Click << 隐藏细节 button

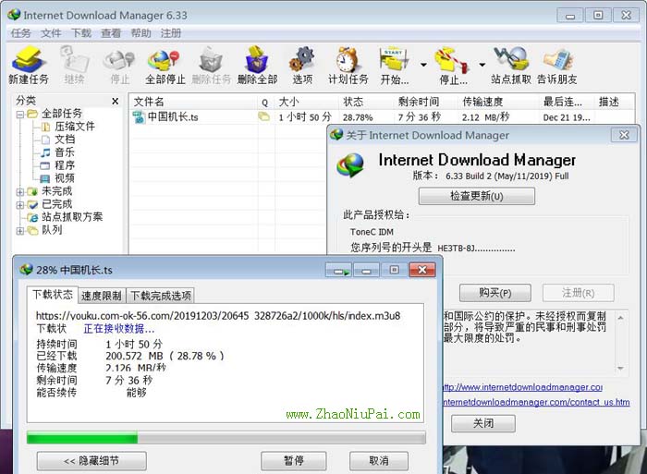[x=92, y=461]
